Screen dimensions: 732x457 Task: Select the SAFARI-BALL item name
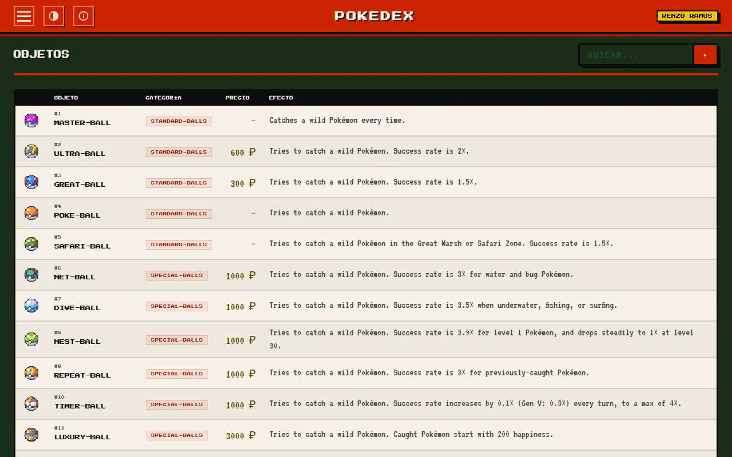point(82,246)
